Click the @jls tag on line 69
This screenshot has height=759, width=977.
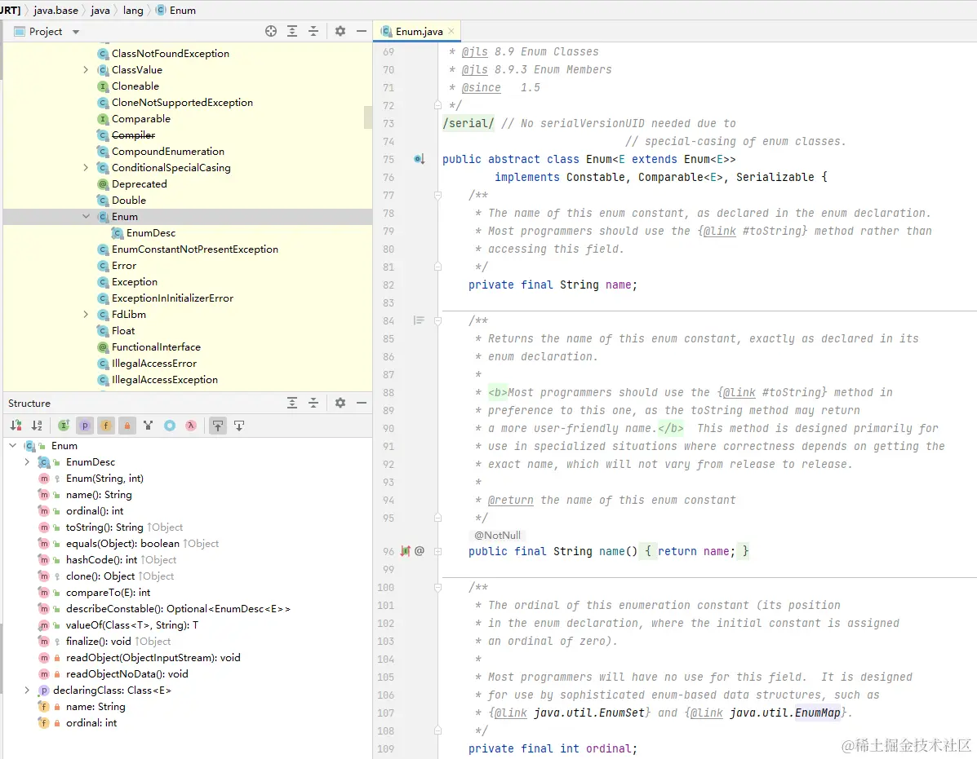(475, 51)
